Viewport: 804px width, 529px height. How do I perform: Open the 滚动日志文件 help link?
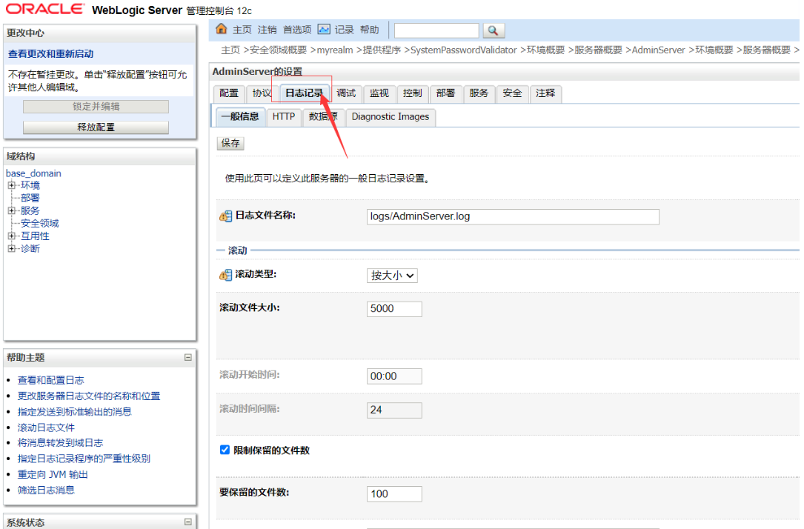[46, 427]
